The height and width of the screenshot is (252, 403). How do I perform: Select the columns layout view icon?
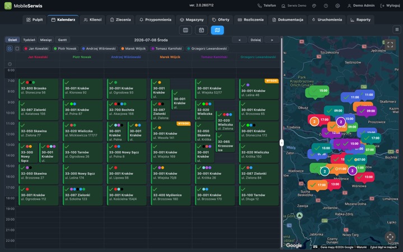[x=185, y=30]
